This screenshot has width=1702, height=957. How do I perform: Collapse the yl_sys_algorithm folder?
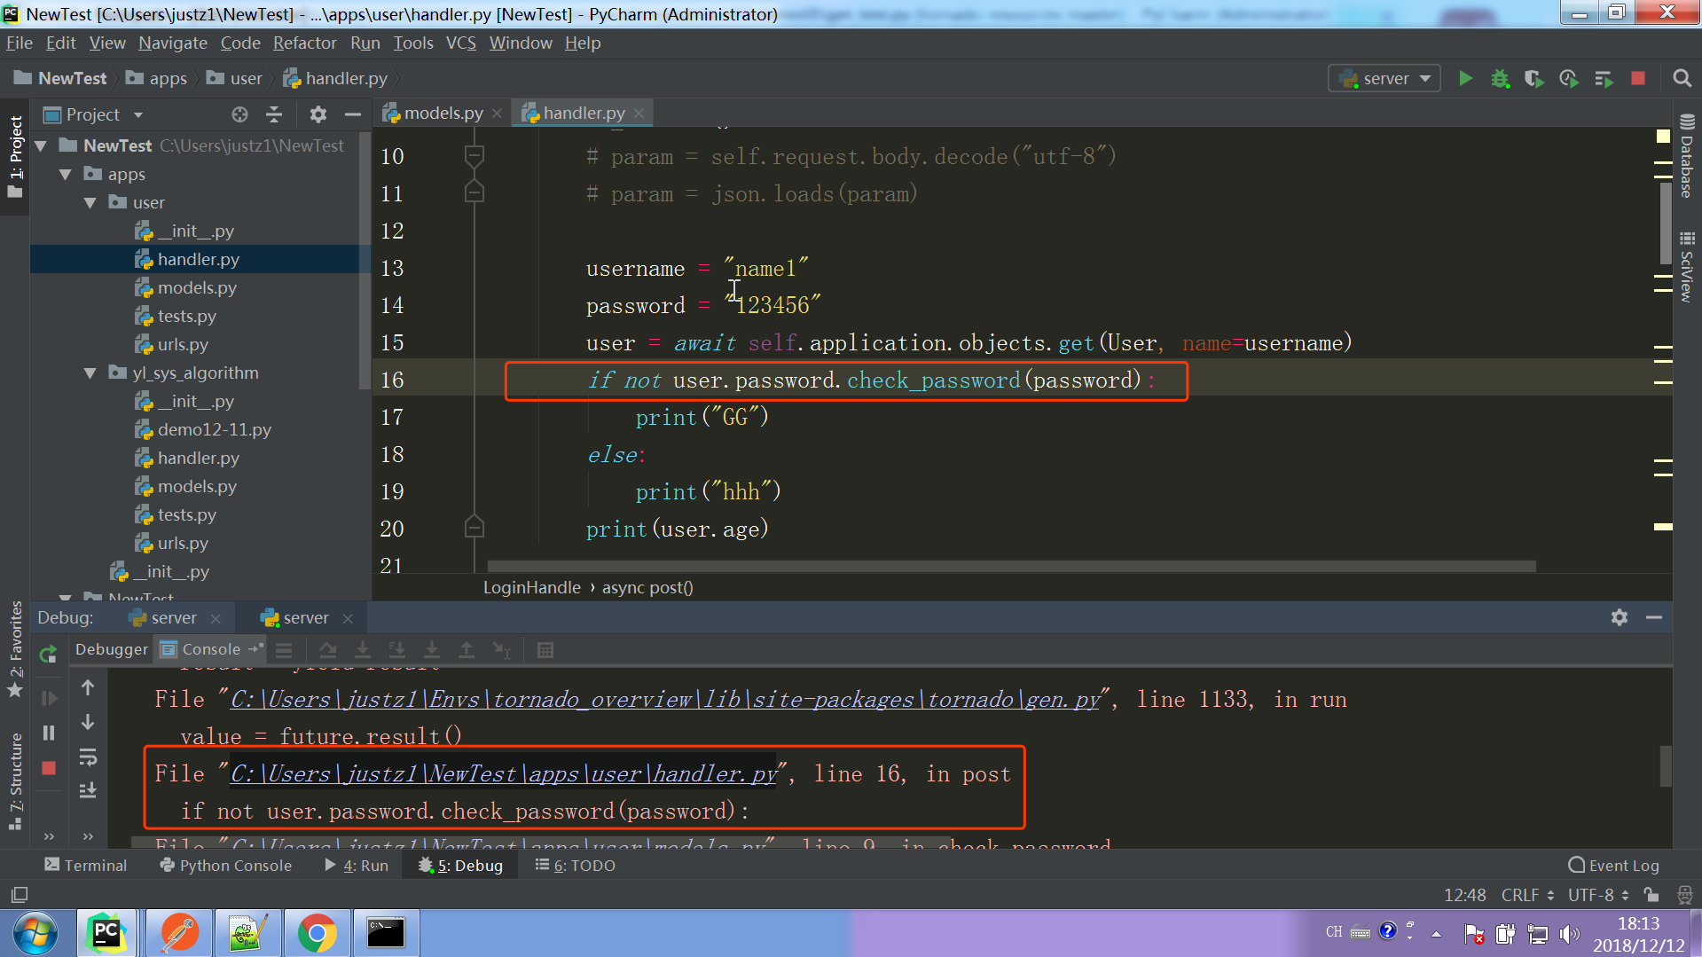pyautogui.click(x=90, y=373)
